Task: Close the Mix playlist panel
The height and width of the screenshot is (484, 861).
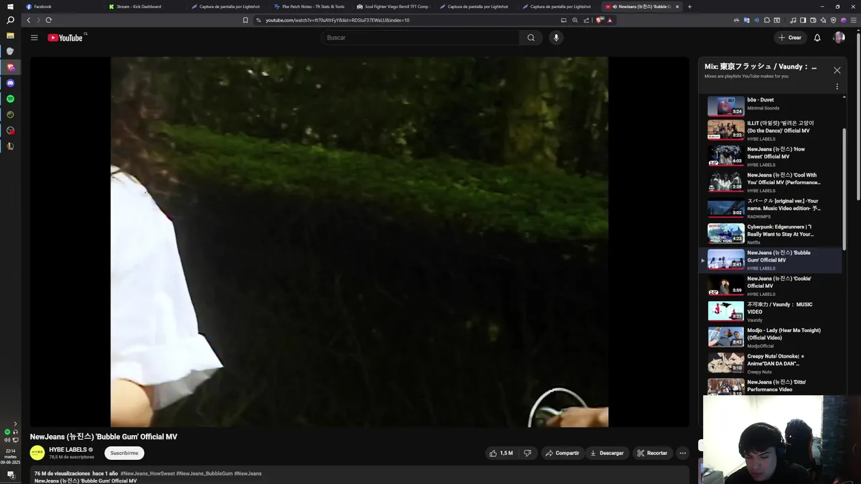Action: 837,70
